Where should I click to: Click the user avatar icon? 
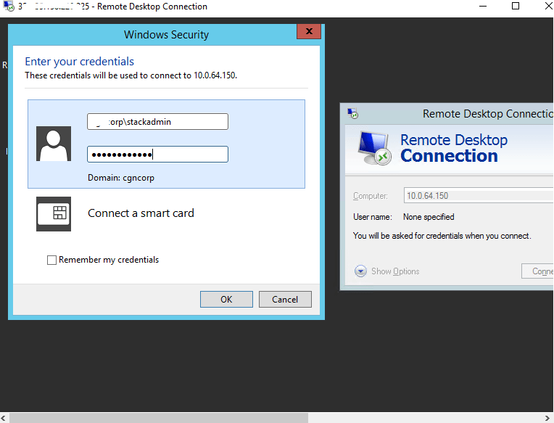(x=54, y=144)
